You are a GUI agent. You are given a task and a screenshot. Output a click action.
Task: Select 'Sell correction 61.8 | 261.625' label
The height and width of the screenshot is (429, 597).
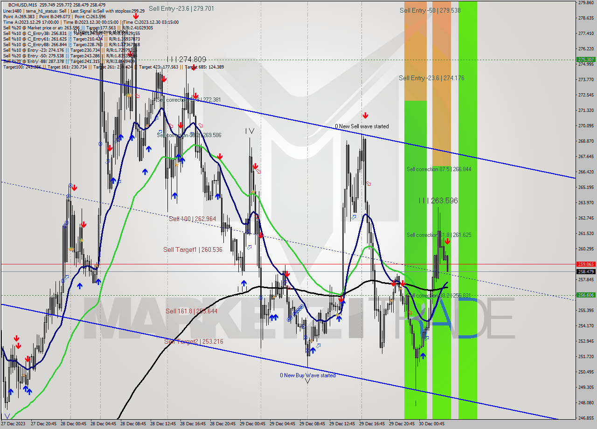click(x=439, y=235)
